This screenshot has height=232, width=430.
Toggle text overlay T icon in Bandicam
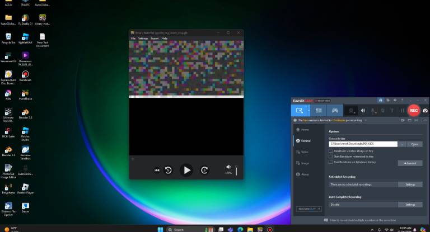[x=392, y=110]
